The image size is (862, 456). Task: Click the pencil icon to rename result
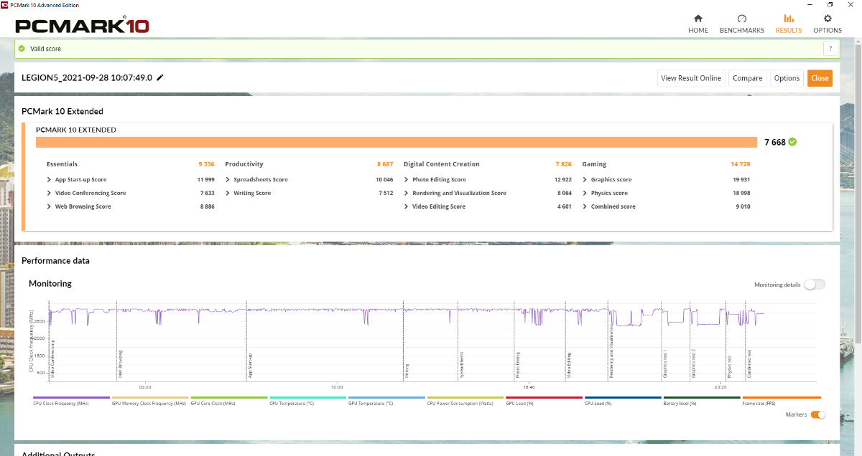tap(160, 77)
